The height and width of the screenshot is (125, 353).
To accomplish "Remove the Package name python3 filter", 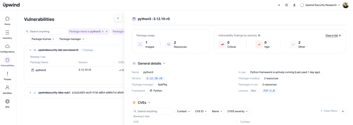I will pos(103,32).
